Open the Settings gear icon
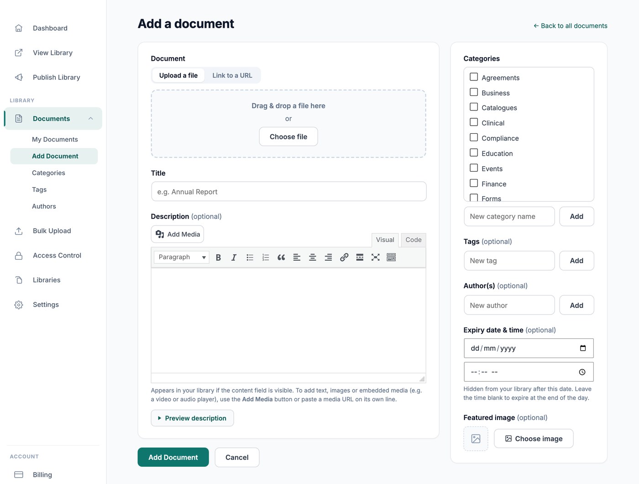Image resolution: width=639 pixels, height=484 pixels. (19, 305)
